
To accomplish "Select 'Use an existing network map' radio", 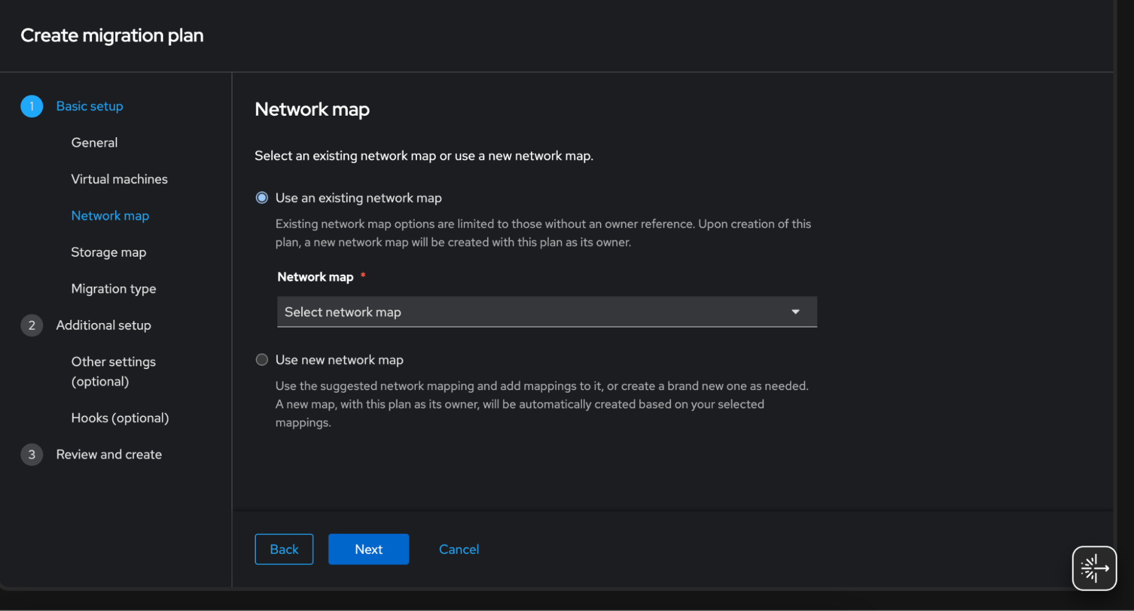I will click(x=262, y=198).
